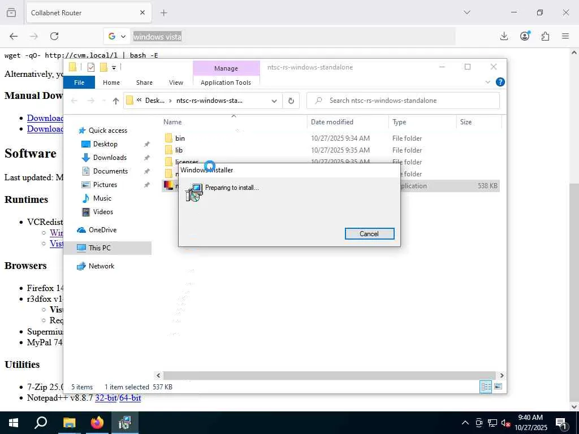Expand the Explorer ribbon chevron
The width and height of the screenshot is (579, 434).
point(487,82)
